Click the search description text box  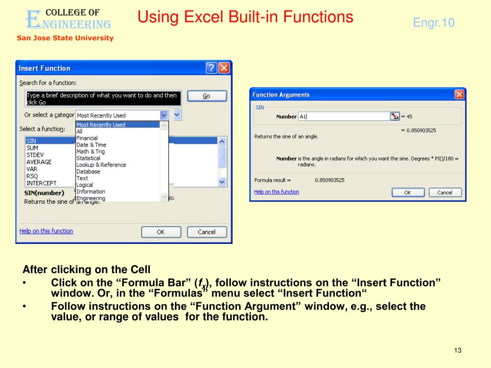click(103, 99)
